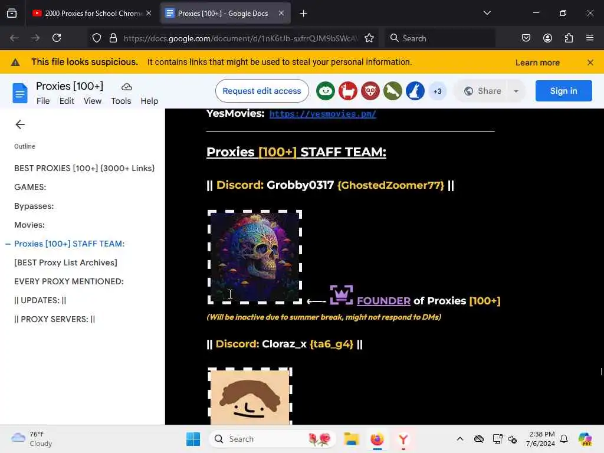Screen dimensions: 604x453
Task: Open the Tools menu
Action: pyautogui.click(x=121, y=101)
